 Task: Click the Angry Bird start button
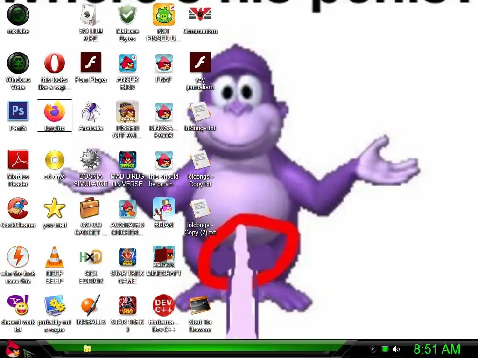pyautogui.click(x=13, y=349)
